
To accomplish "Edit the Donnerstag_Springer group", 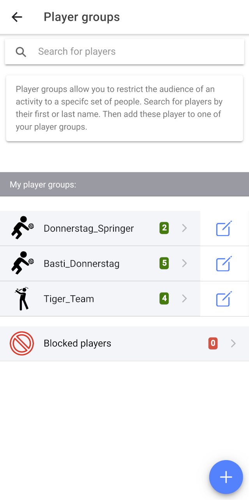I will (x=224, y=229).
